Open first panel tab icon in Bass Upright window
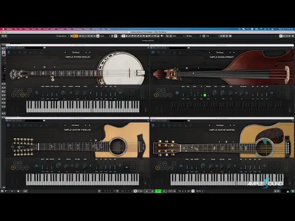 (152, 53)
